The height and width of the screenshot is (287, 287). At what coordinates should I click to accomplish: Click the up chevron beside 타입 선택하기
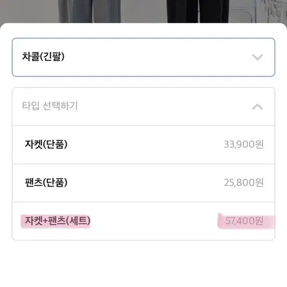click(x=258, y=107)
